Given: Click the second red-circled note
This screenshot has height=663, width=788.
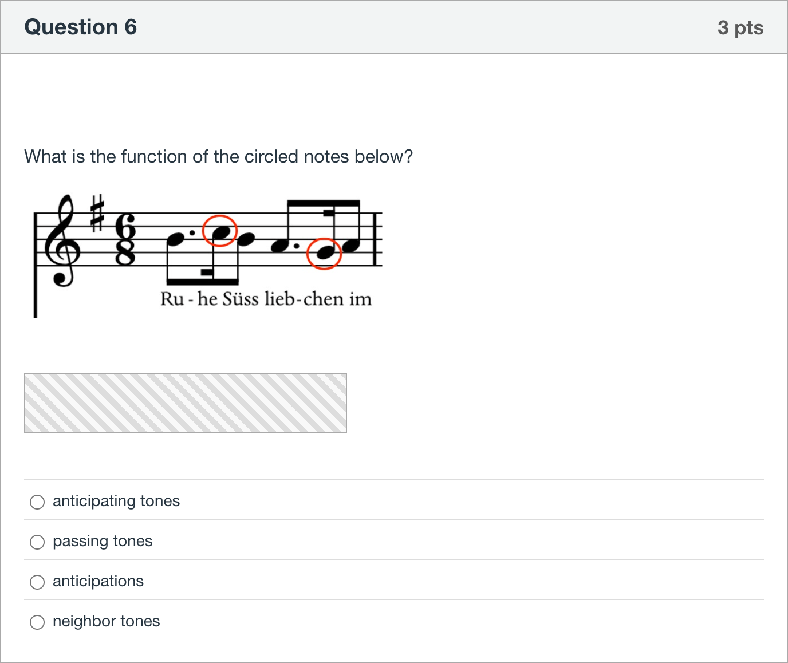Looking at the screenshot, I should point(324,254).
